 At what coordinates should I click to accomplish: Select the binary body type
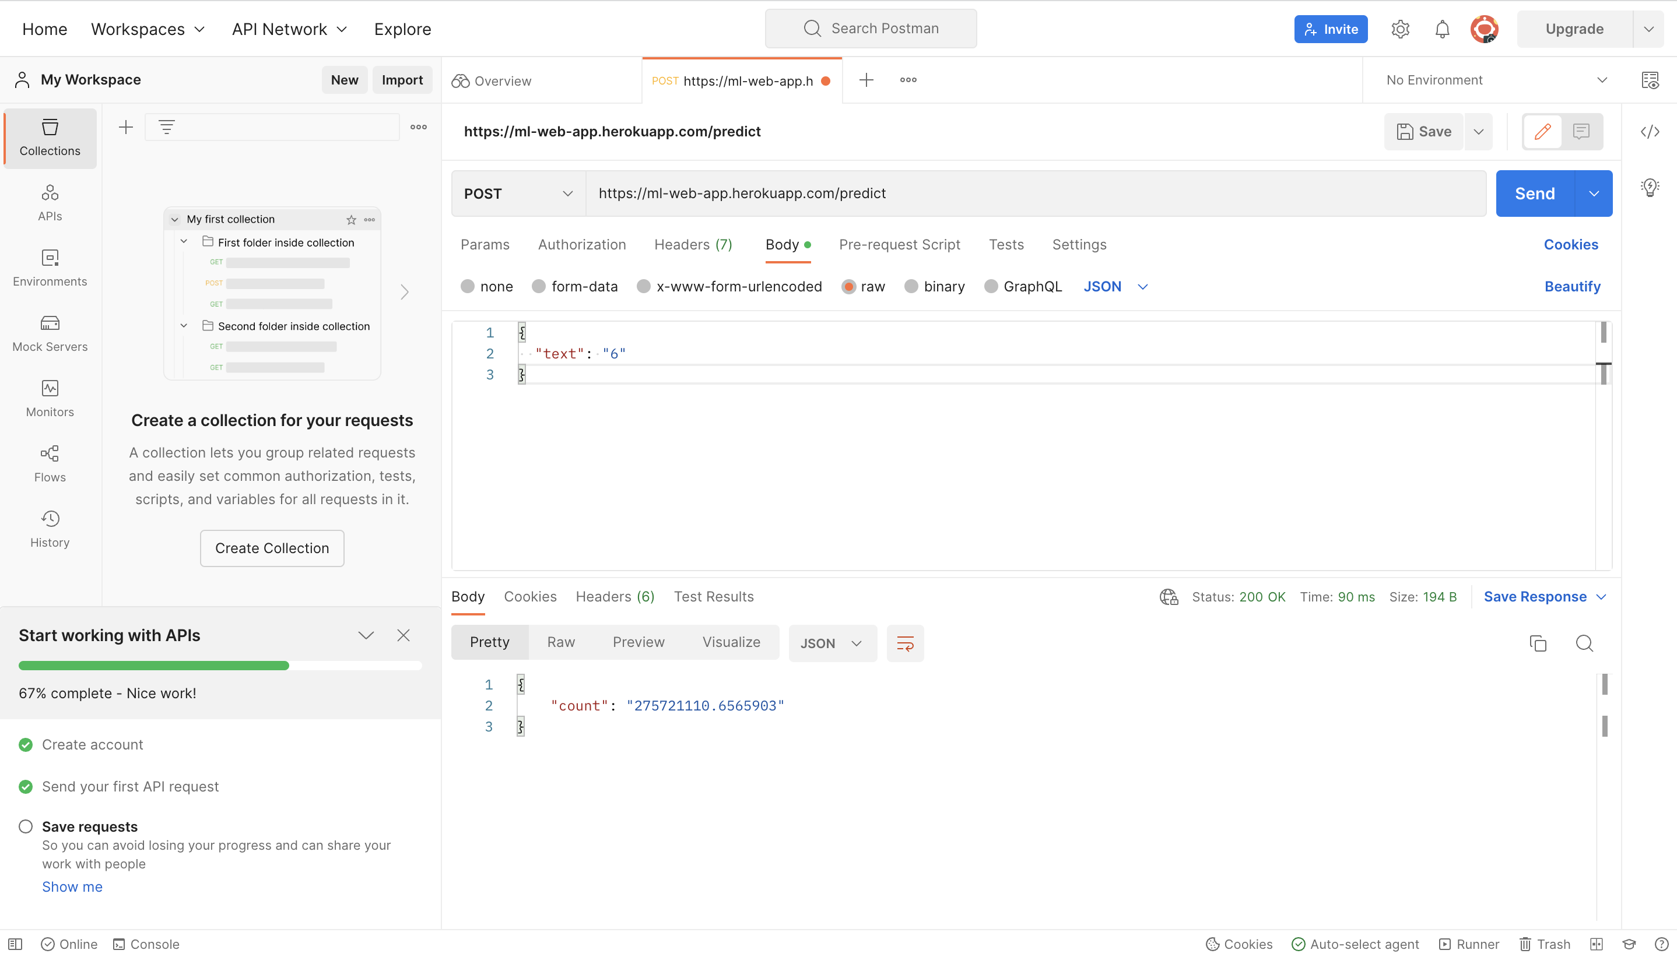pyautogui.click(x=911, y=286)
